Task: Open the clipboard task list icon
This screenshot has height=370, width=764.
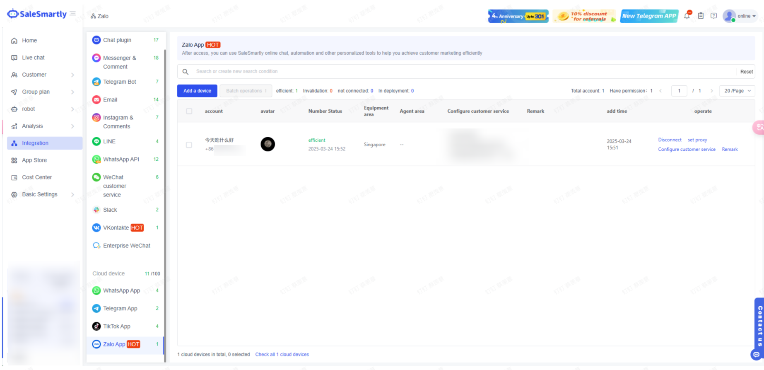Action: click(701, 16)
